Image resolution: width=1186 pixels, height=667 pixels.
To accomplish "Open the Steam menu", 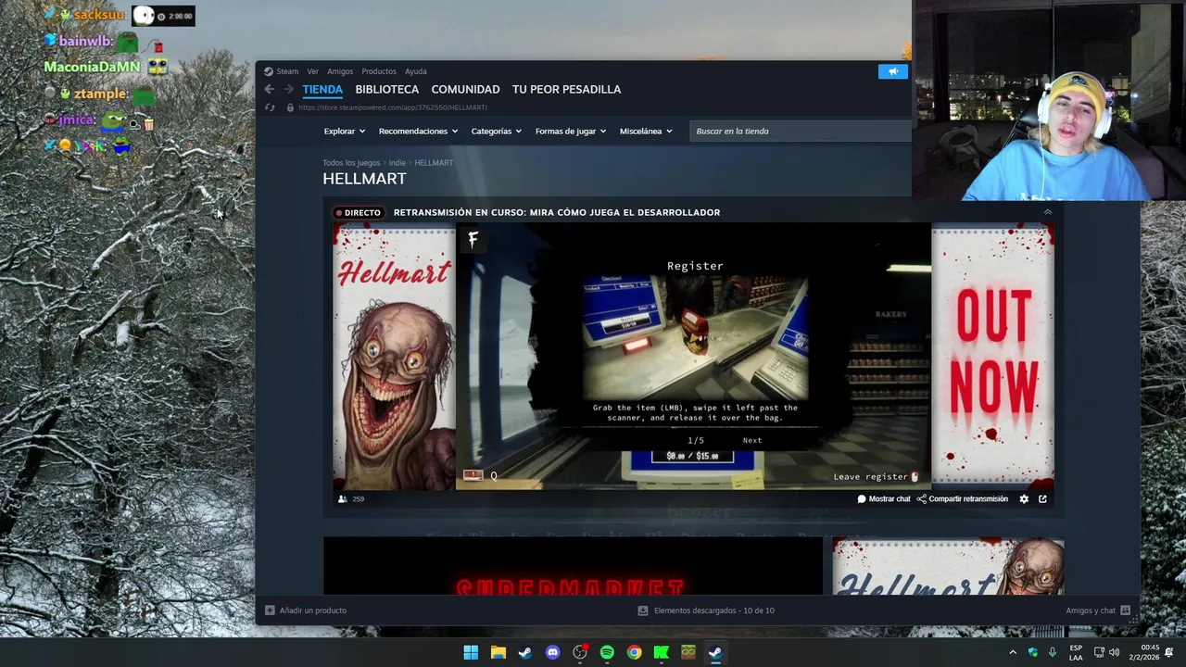I will pyautogui.click(x=287, y=71).
